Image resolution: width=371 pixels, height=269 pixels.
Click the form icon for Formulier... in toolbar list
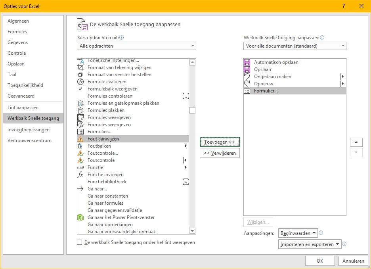(247, 91)
